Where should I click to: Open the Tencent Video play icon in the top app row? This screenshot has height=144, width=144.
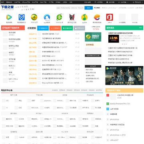click(x=9, y=17)
